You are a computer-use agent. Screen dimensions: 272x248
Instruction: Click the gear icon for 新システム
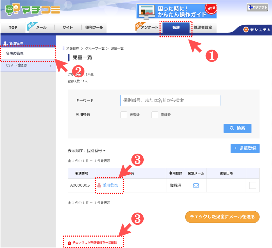246,30
